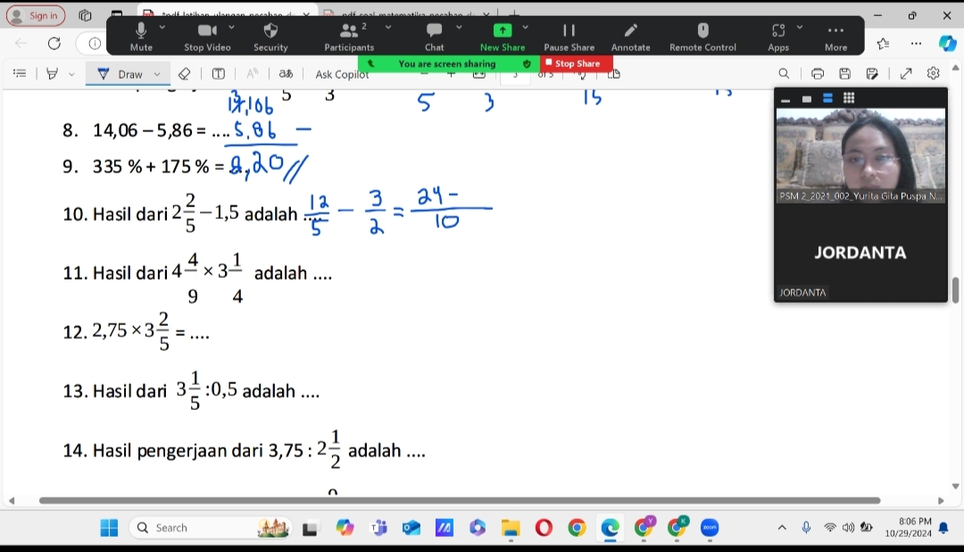Image resolution: width=964 pixels, height=552 pixels.
Task: Pause the screen share
Action: 569,37
